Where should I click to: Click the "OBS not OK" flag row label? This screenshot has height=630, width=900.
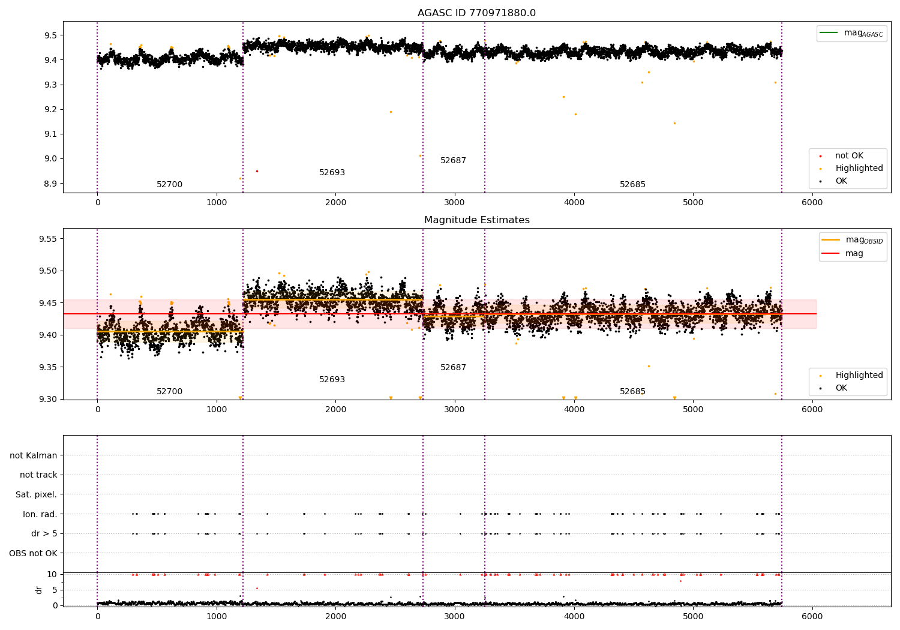click(x=33, y=553)
